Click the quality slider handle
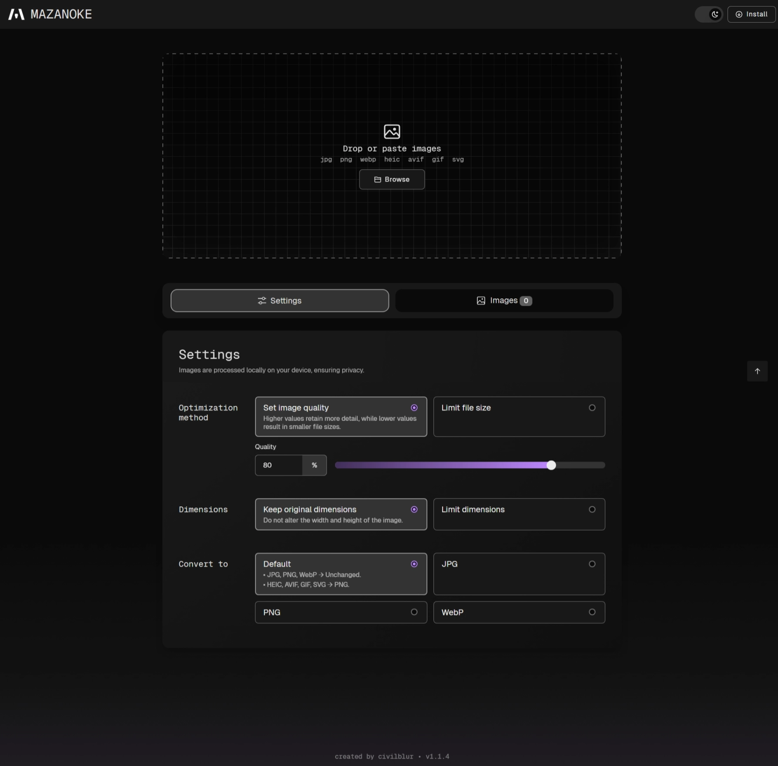Screen dimensions: 778x766 [x=551, y=465]
